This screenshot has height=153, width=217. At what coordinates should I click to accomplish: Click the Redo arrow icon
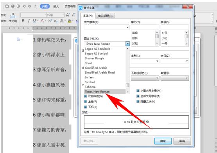pyautogui.click(x=30, y=6)
